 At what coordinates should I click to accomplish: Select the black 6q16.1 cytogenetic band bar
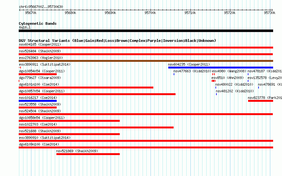click(x=146, y=31)
